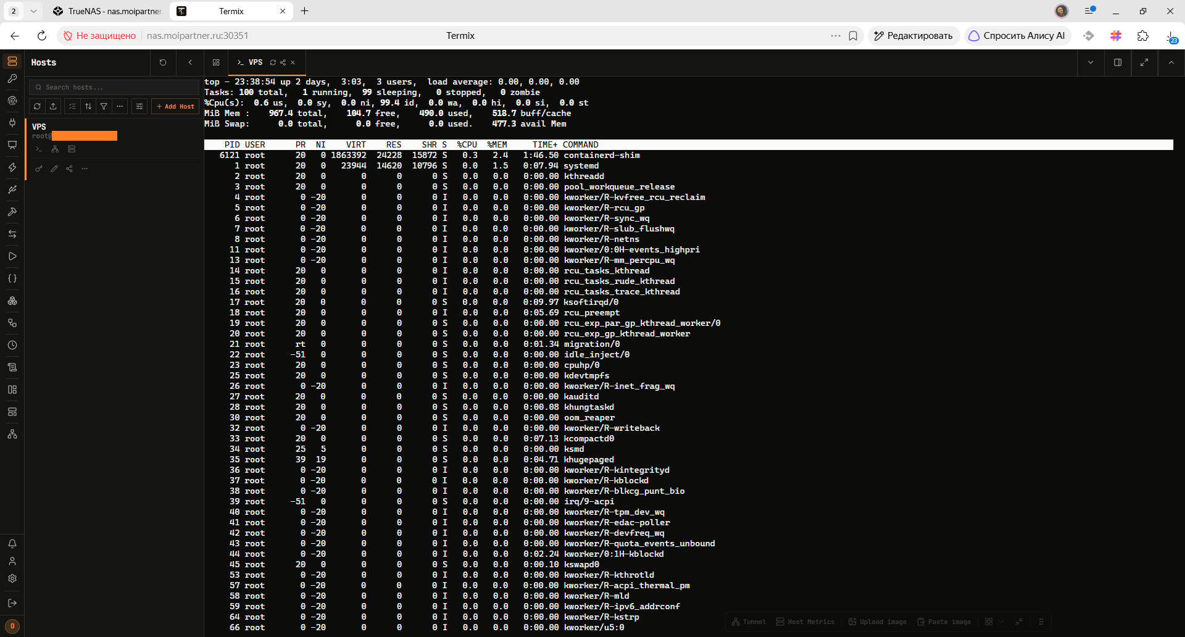Edit VPS host with pencil icon
Viewport: 1185px width, 637px height.
pos(54,169)
